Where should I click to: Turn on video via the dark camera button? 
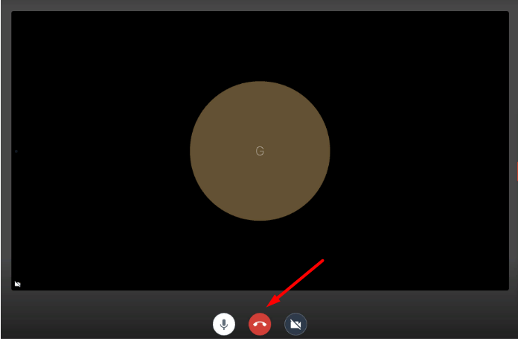tap(295, 324)
